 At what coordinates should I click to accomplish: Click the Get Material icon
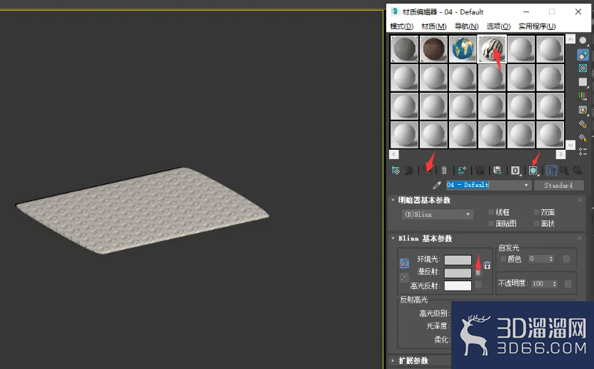[x=396, y=171]
